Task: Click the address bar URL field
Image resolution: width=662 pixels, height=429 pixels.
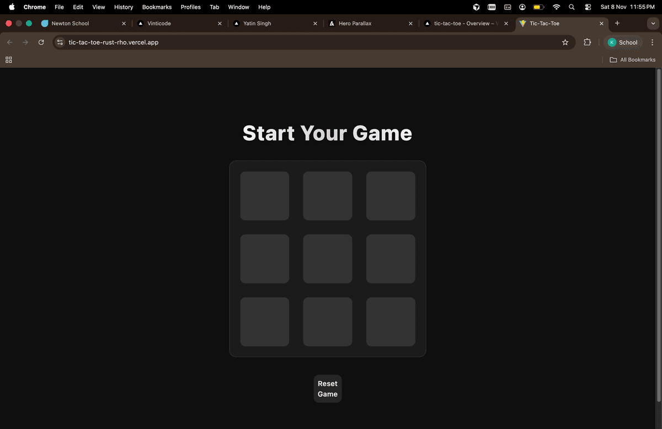Action: [314, 42]
